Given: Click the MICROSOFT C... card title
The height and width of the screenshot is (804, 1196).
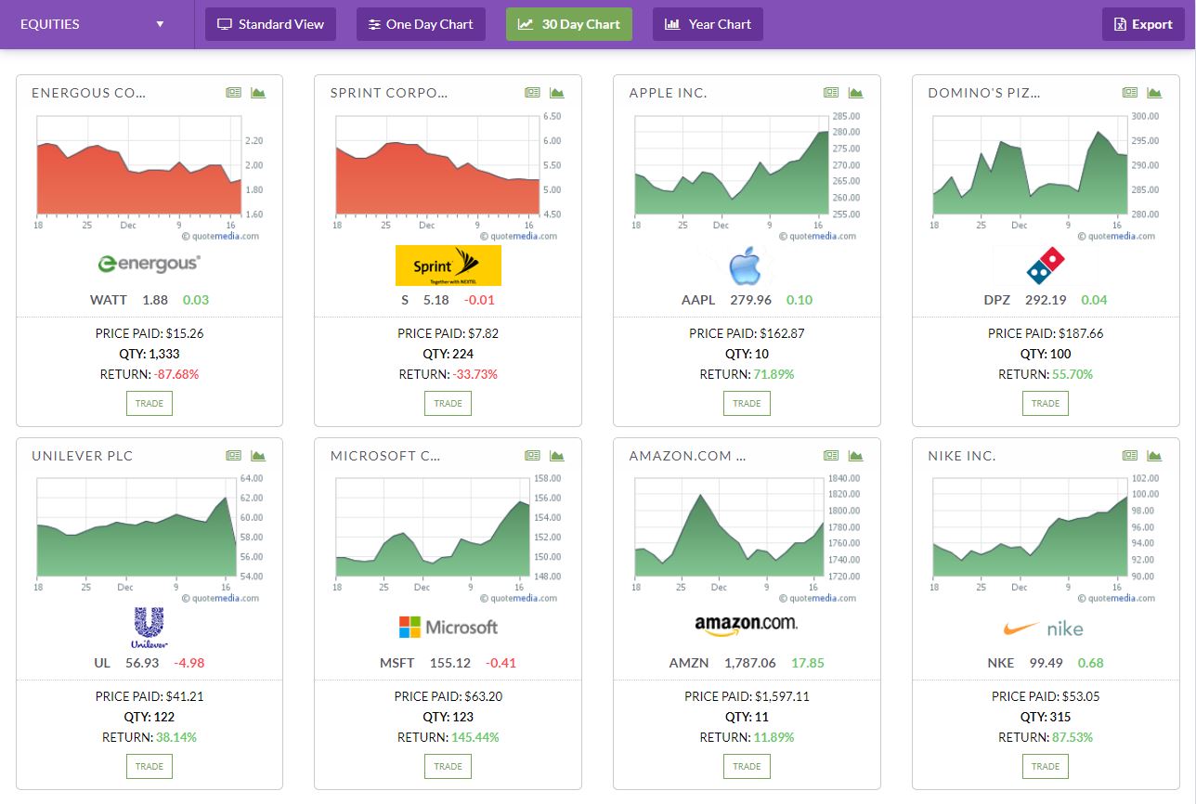Looking at the screenshot, I should click(385, 456).
